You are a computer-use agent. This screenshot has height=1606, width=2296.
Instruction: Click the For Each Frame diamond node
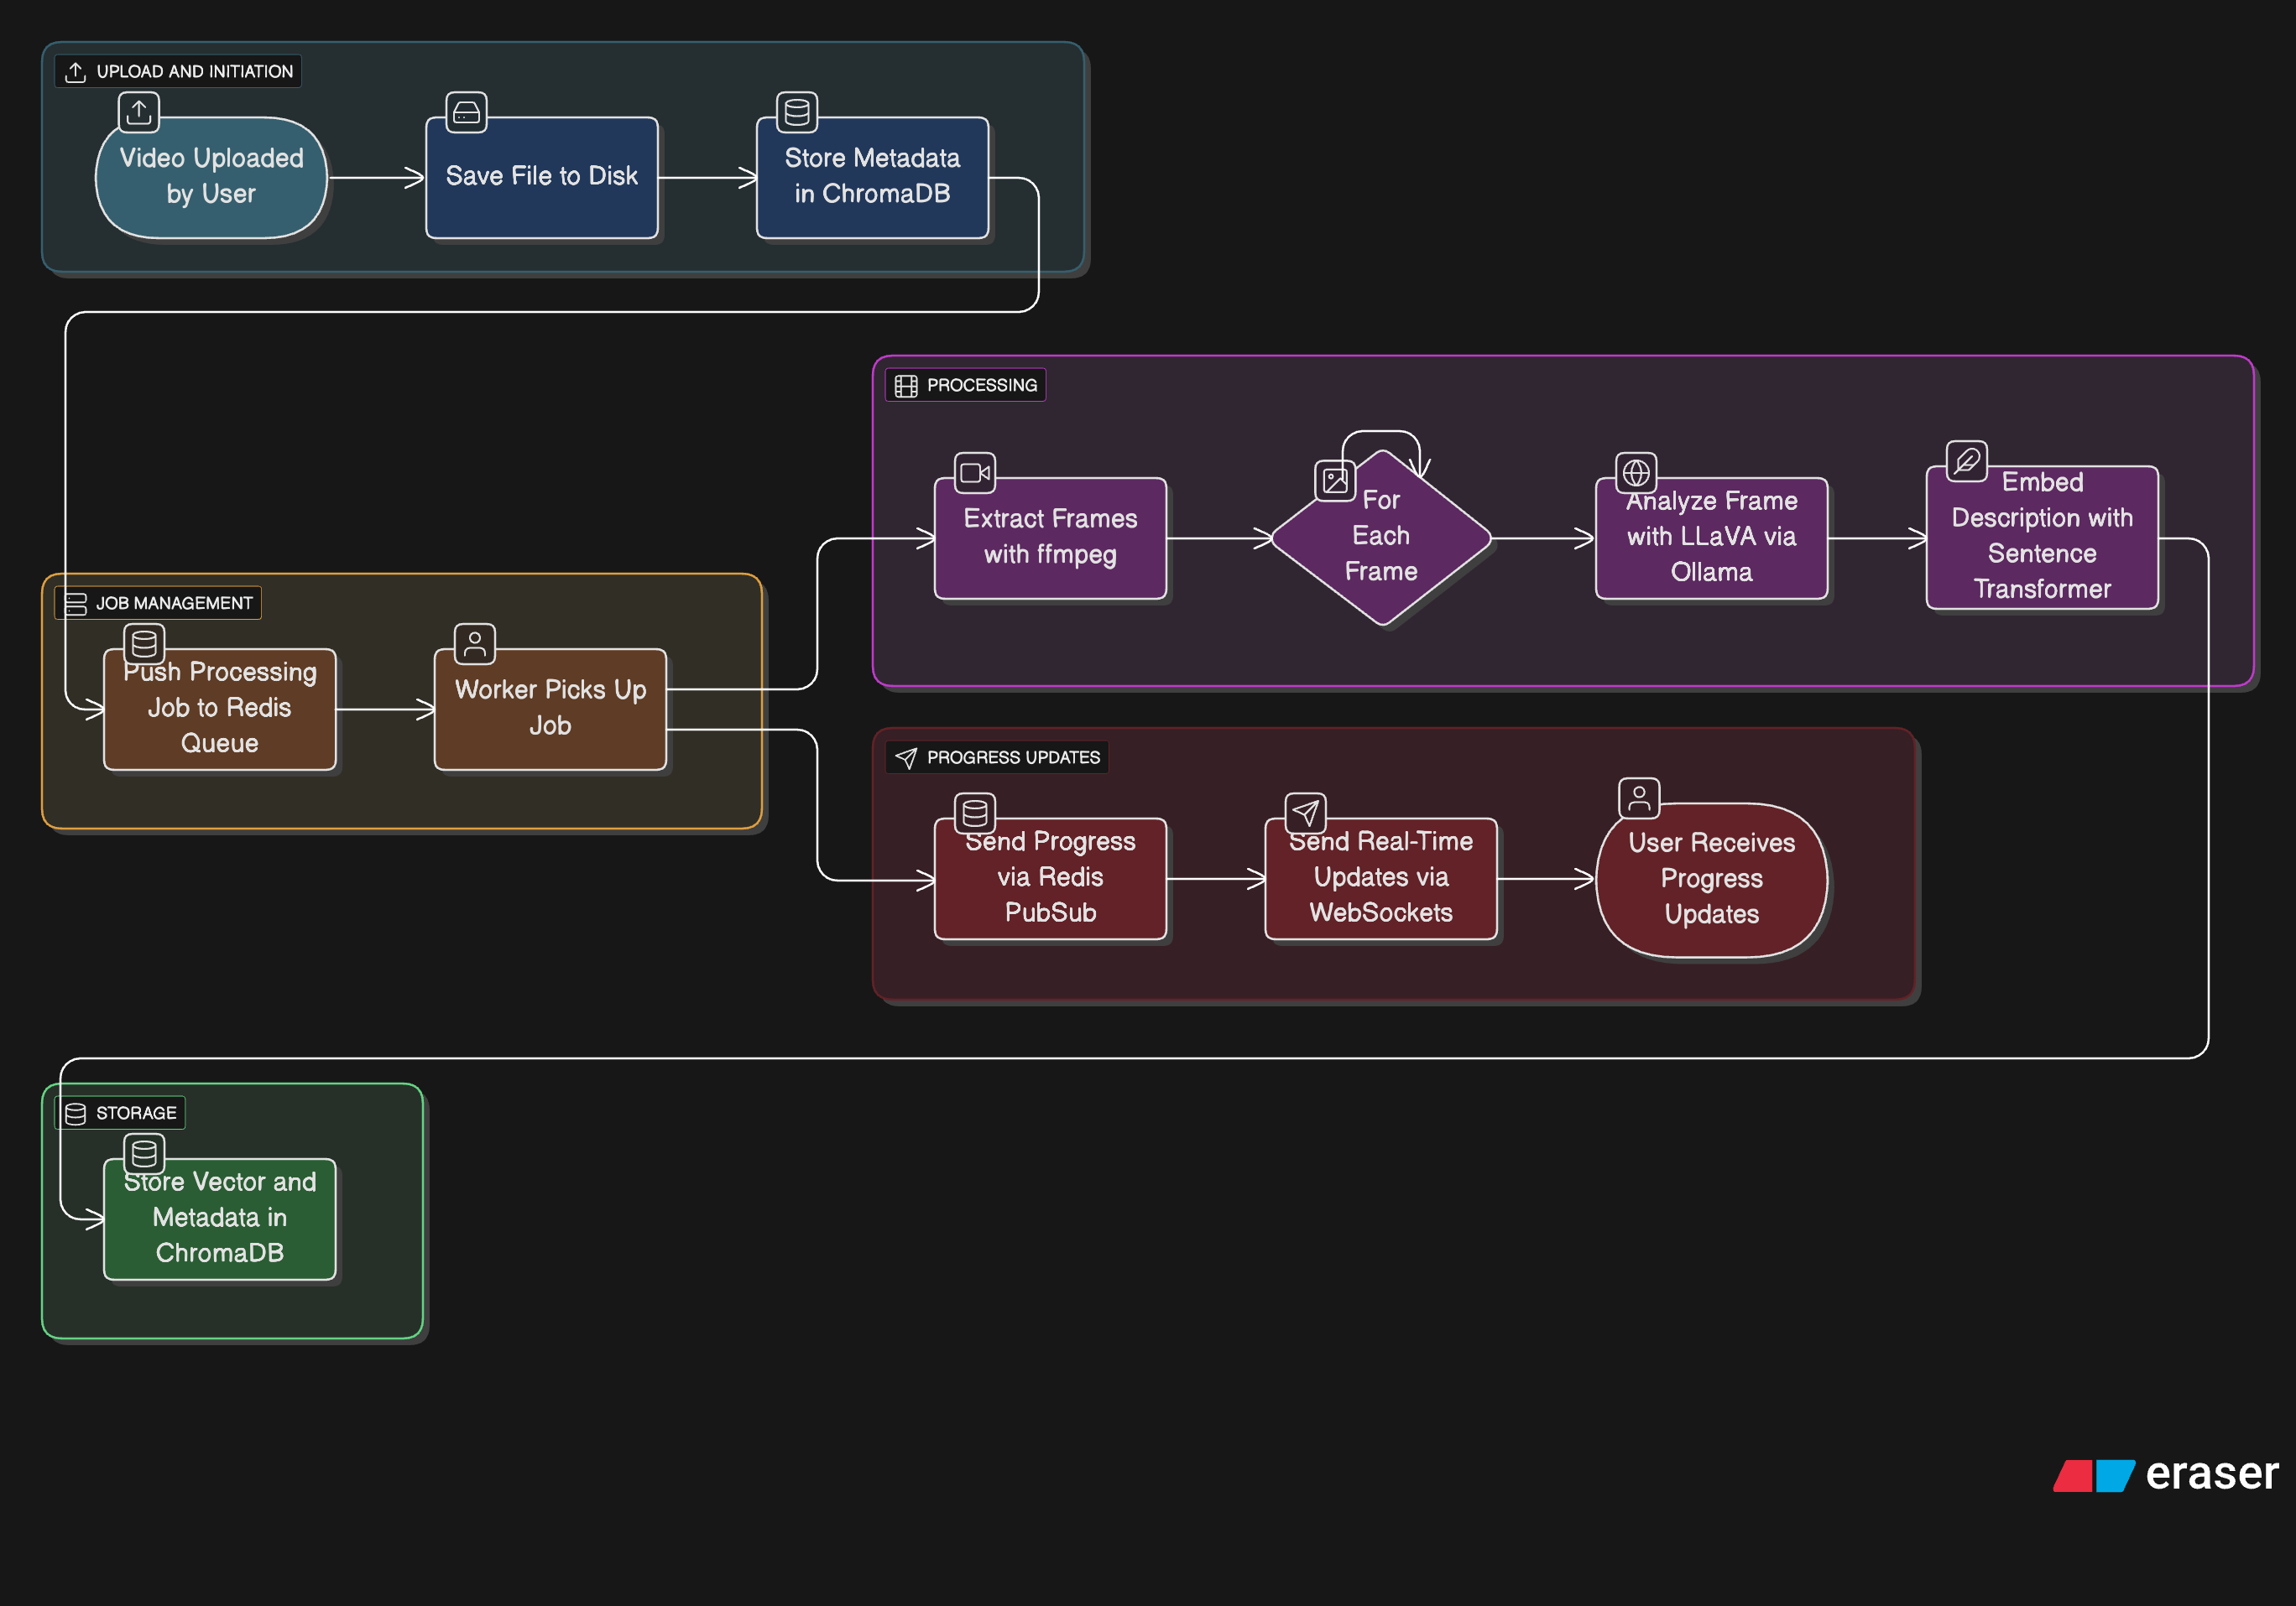pyautogui.click(x=1381, y=539)
